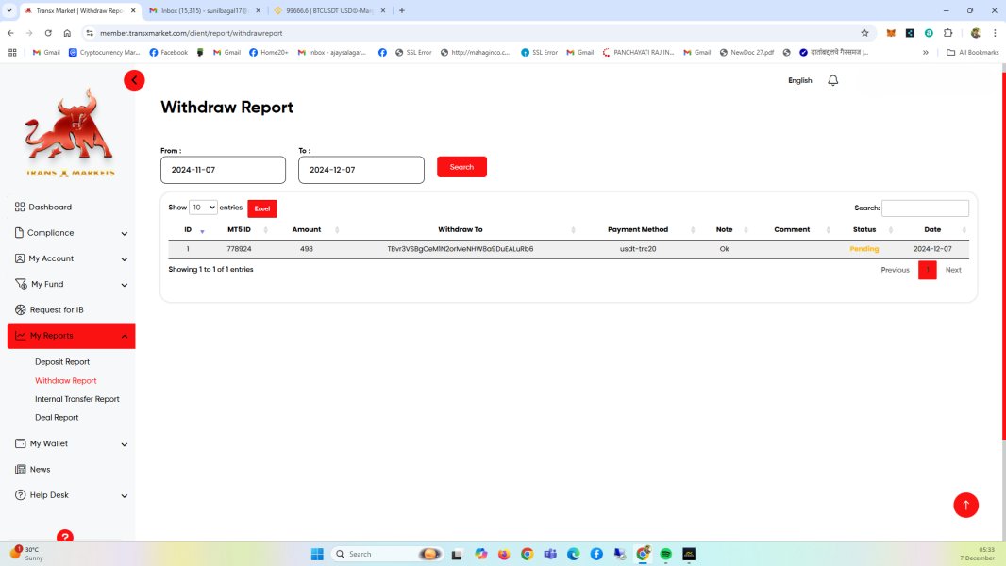This screenshot has height=566, width=1006.
Task: Open the Deposit Report page
Action: [x=62, y=362]
